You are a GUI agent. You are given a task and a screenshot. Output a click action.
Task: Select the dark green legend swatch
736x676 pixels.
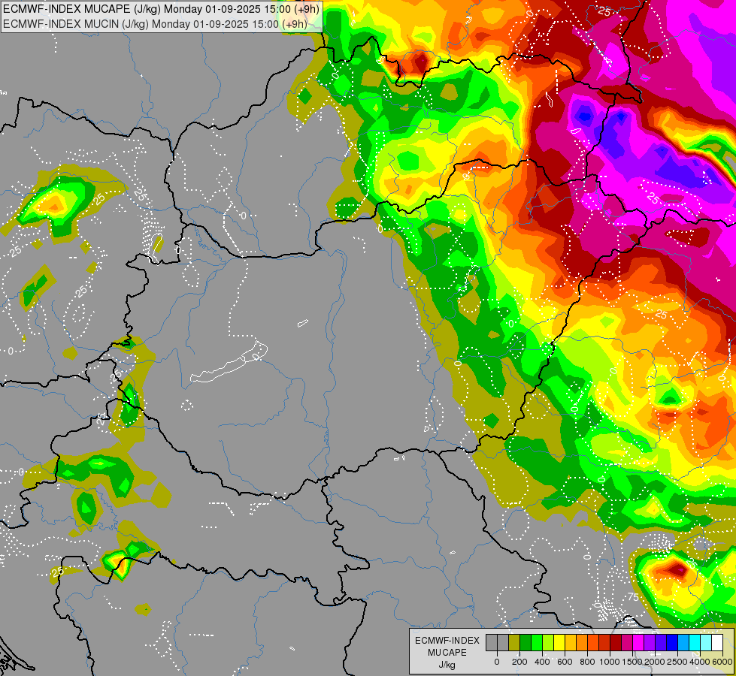525,642
